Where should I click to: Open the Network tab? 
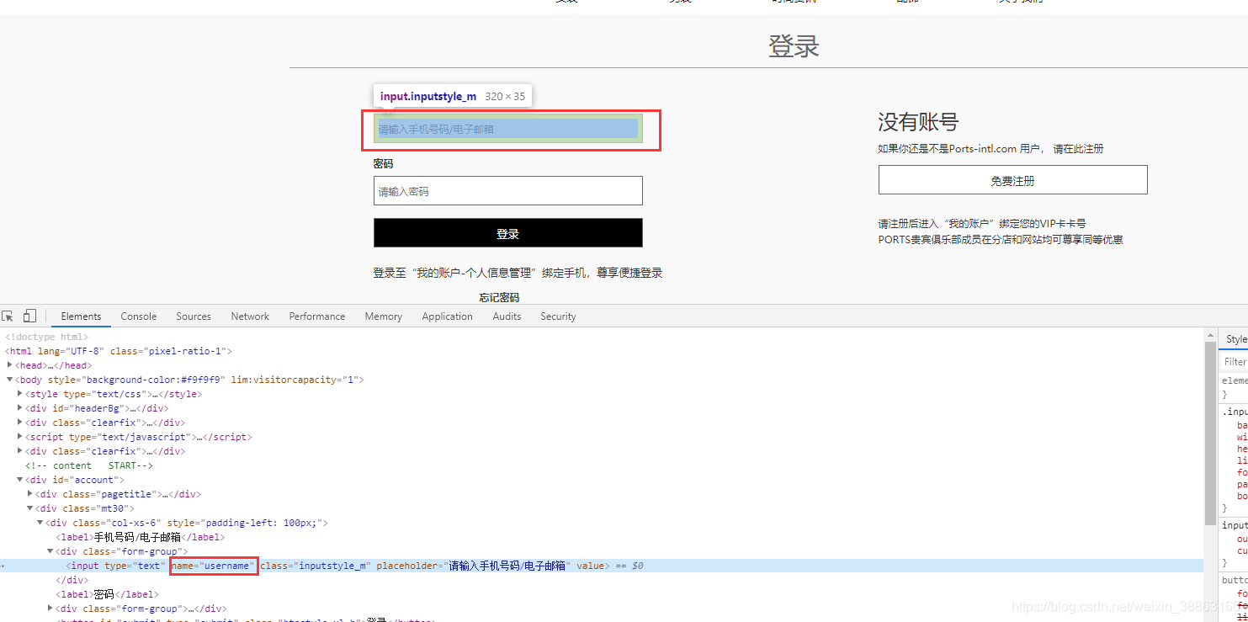pyautogui.click(x=250, y=316)
